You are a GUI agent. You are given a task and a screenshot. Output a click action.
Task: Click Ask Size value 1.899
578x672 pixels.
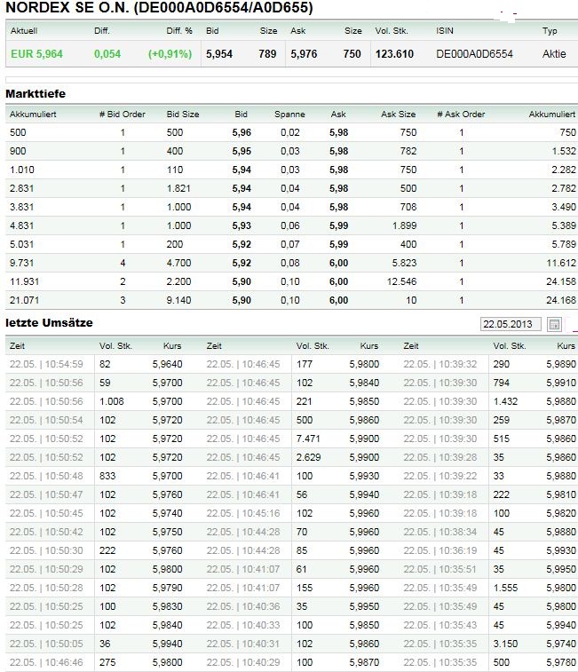point(404,225)
